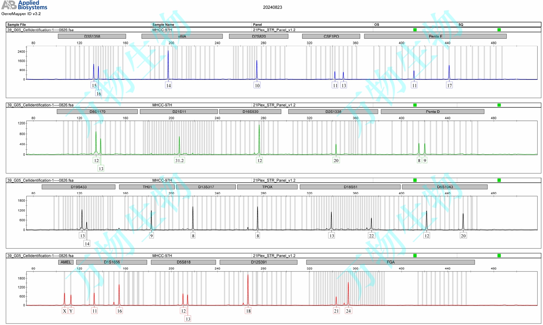Select allele label 18 under D12S391
Viewport: 543px width, 325px height.
248,311
